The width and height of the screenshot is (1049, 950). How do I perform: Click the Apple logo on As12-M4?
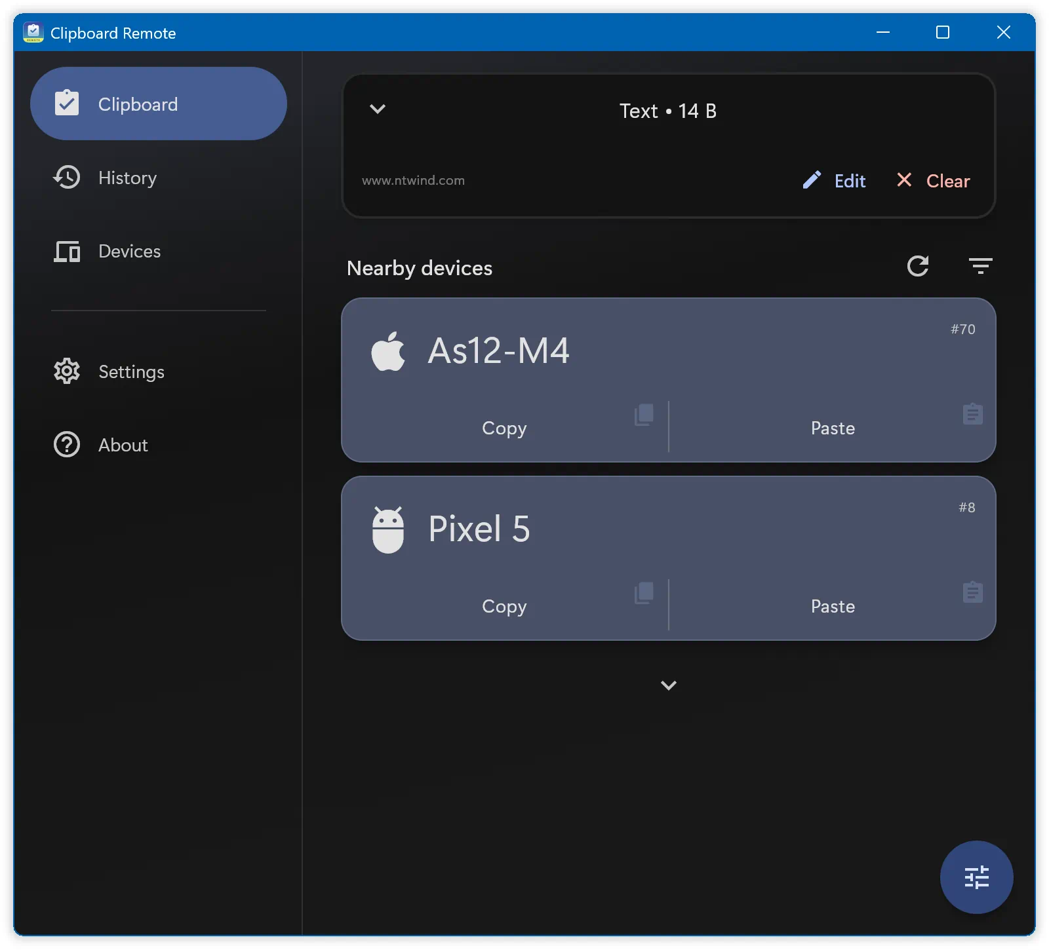point(388,351)
